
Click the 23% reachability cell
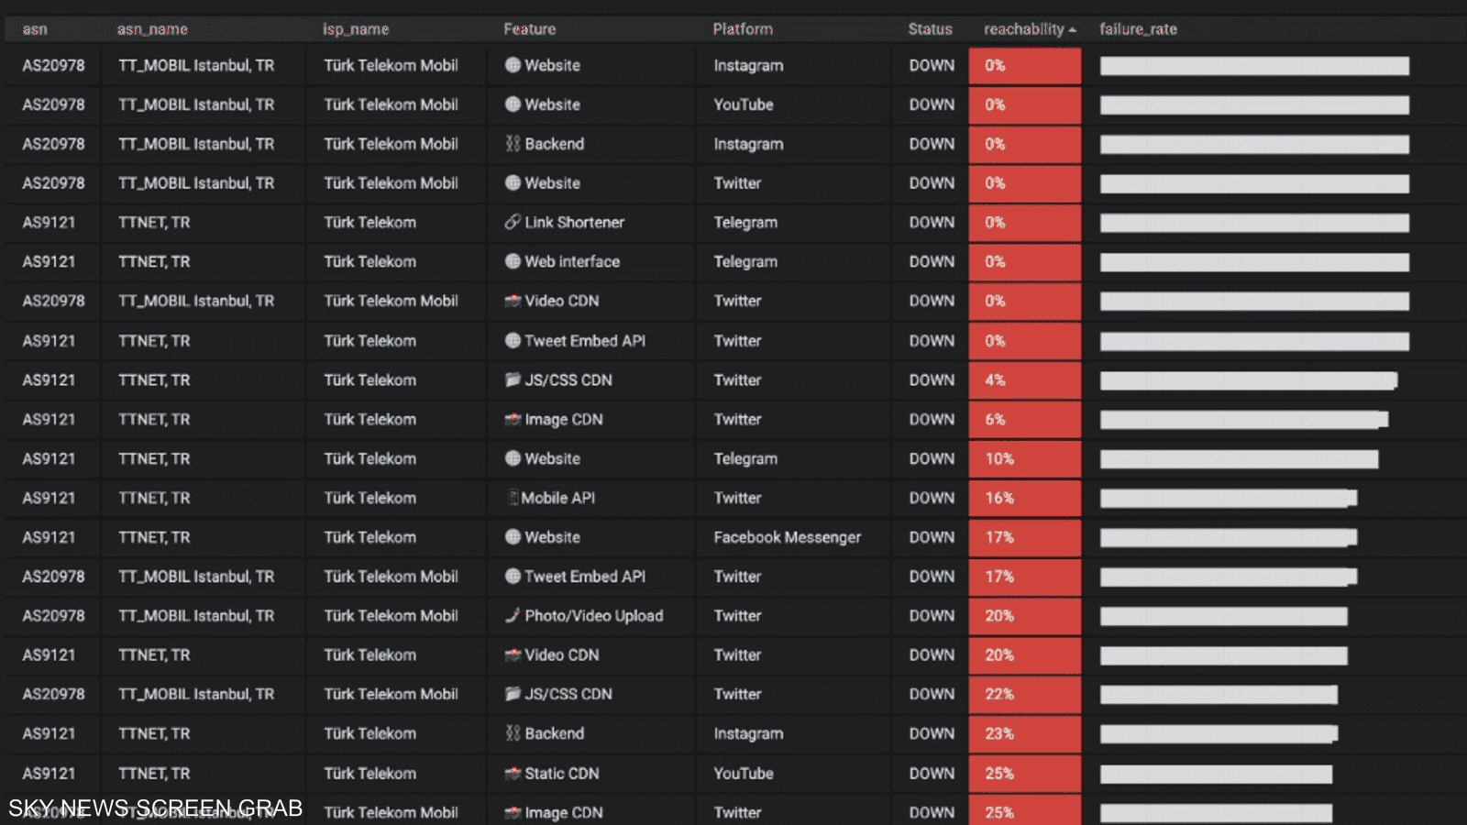tap(1025, 733)
